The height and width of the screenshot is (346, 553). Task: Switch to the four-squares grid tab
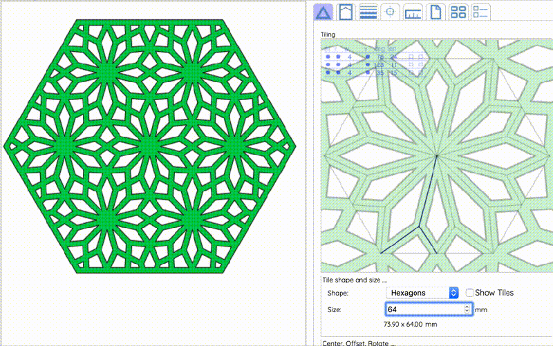(x=457, y=12)
